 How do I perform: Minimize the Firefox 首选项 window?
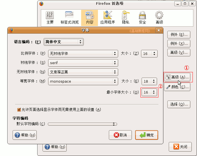pos(177,4)
